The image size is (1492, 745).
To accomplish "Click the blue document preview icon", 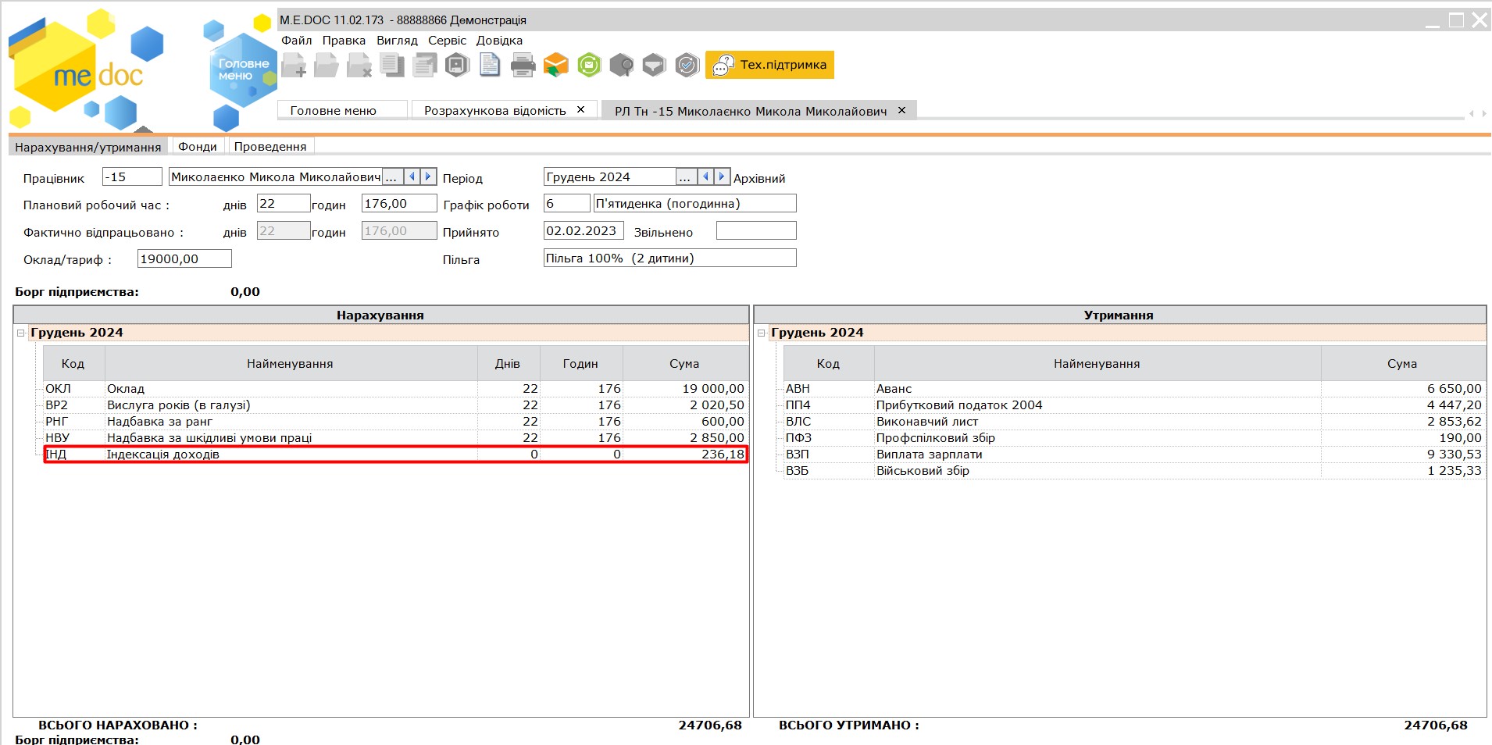I will (x=490, y=66).
